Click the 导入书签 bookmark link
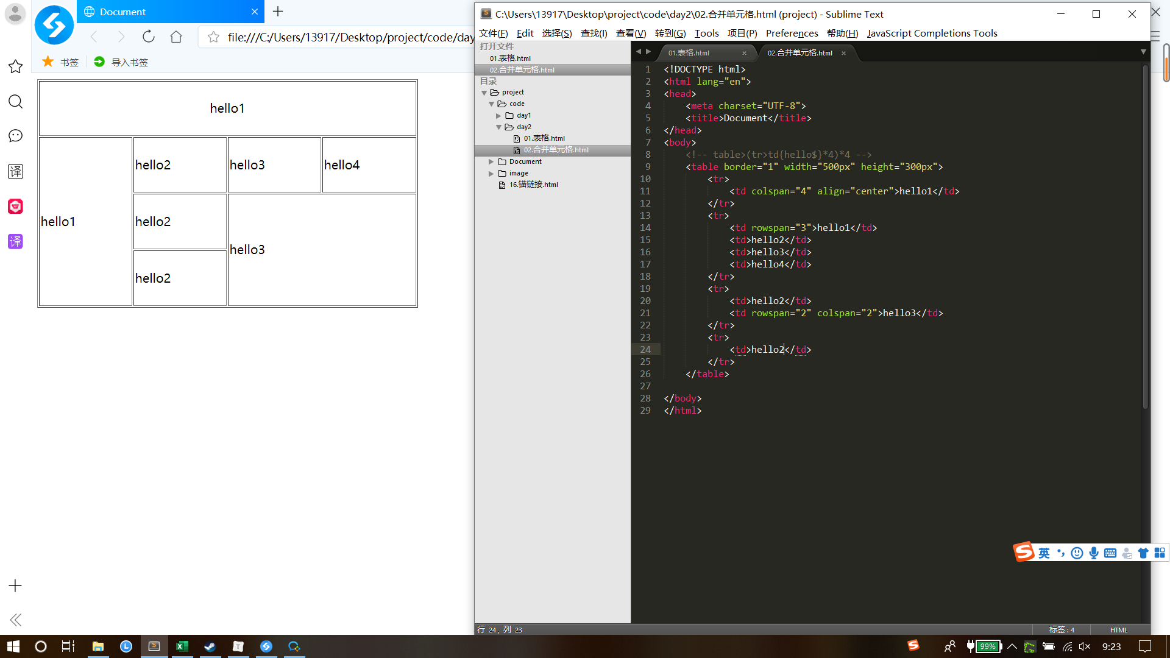Viewport: 1170px width, 658px height. 129,62
